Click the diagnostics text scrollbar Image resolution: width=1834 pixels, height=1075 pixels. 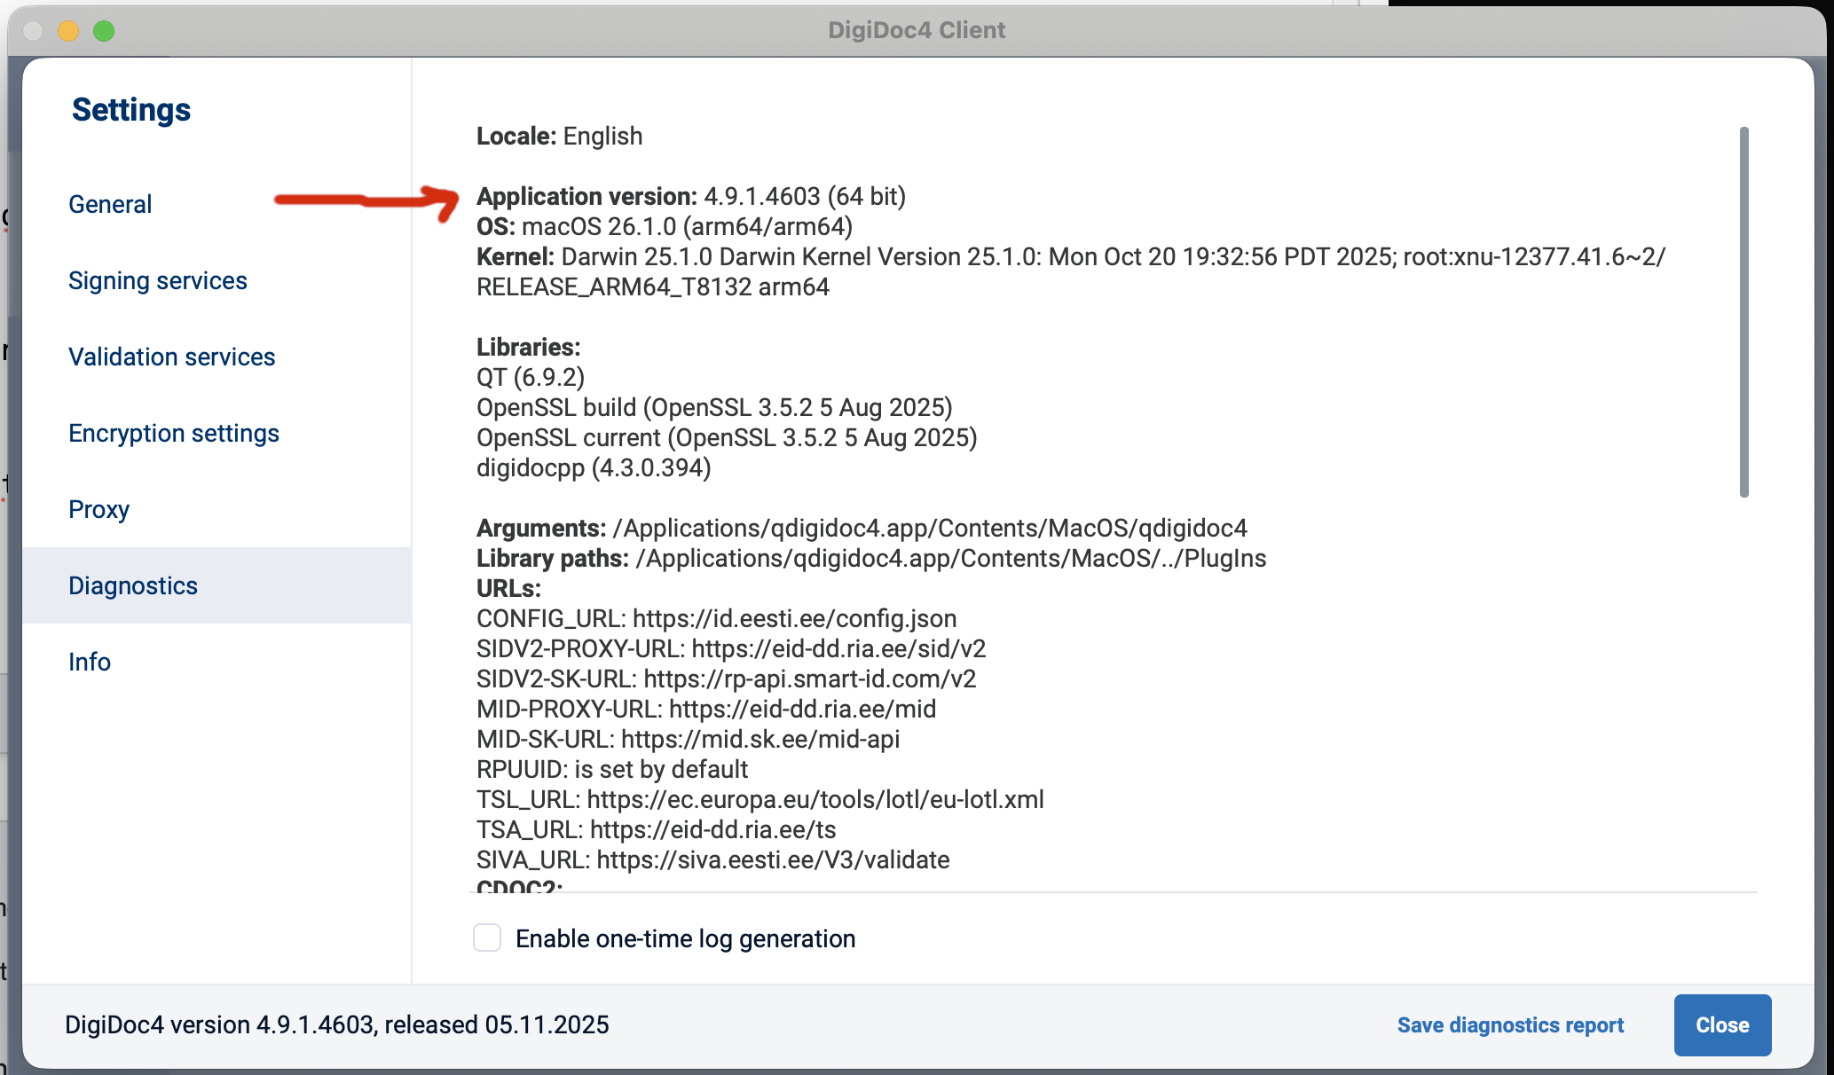click(1743, 310)
